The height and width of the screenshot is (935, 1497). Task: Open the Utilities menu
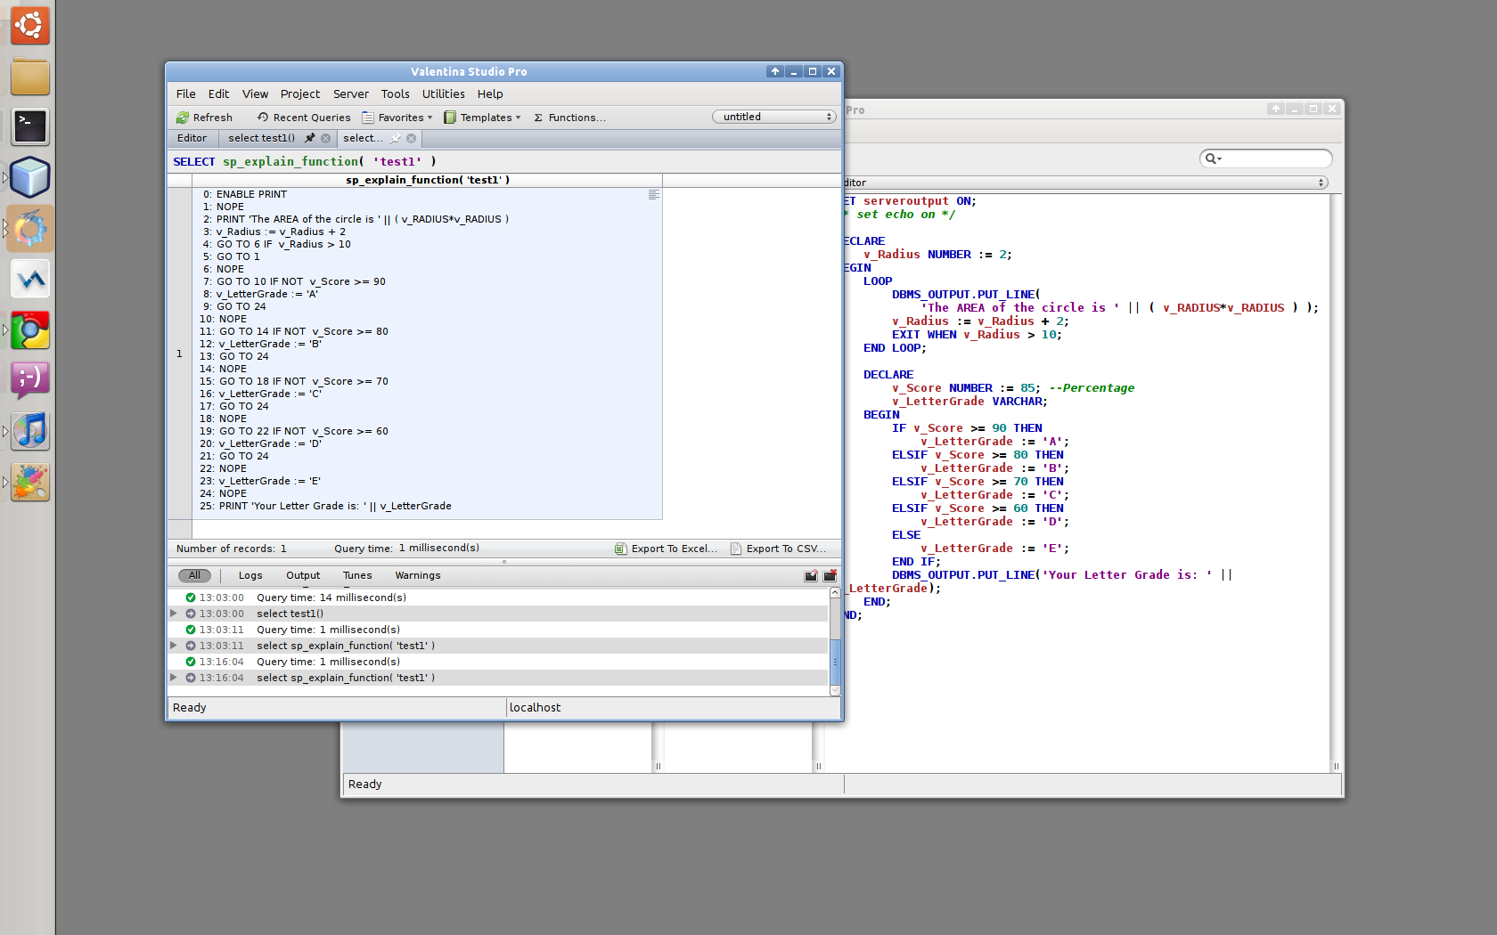tap(443, 94)
